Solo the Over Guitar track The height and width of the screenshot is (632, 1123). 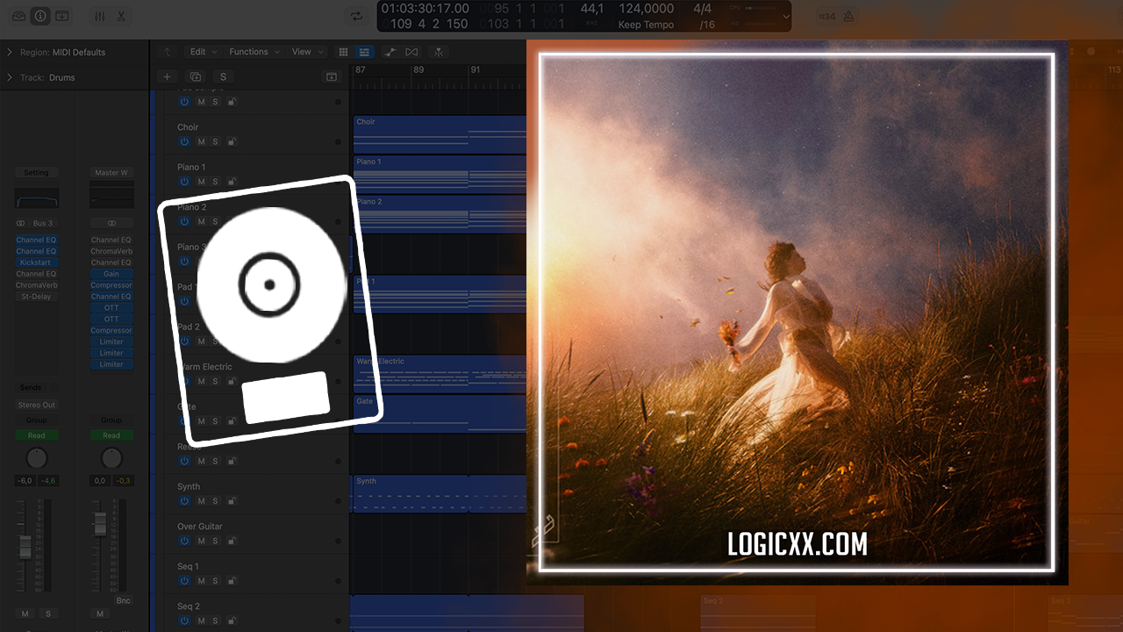point(215,542)
